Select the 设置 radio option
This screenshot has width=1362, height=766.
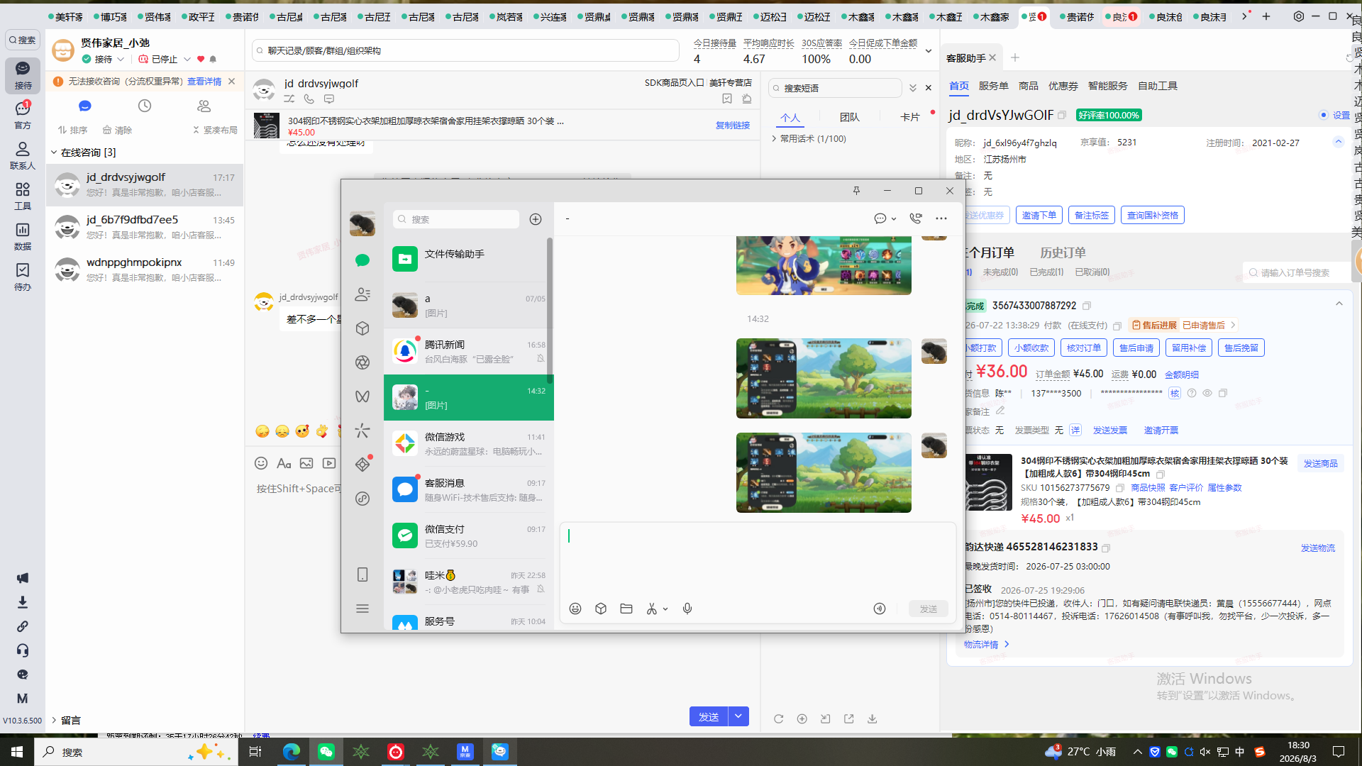(x=1324, y=115)
